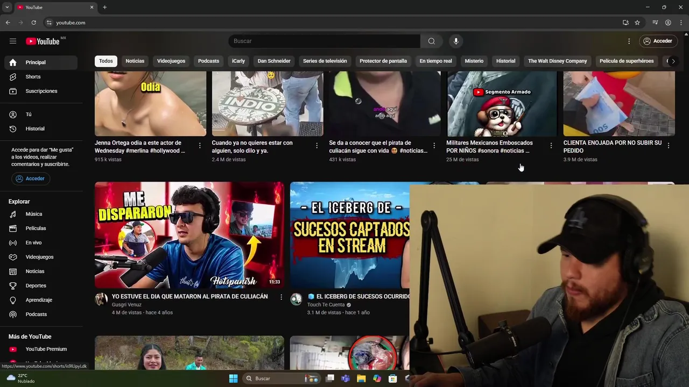Viewport: 689px width, 387px height.
Task: Open the Touch Te Cuenta channel link
Action: (x=326, y=305)
